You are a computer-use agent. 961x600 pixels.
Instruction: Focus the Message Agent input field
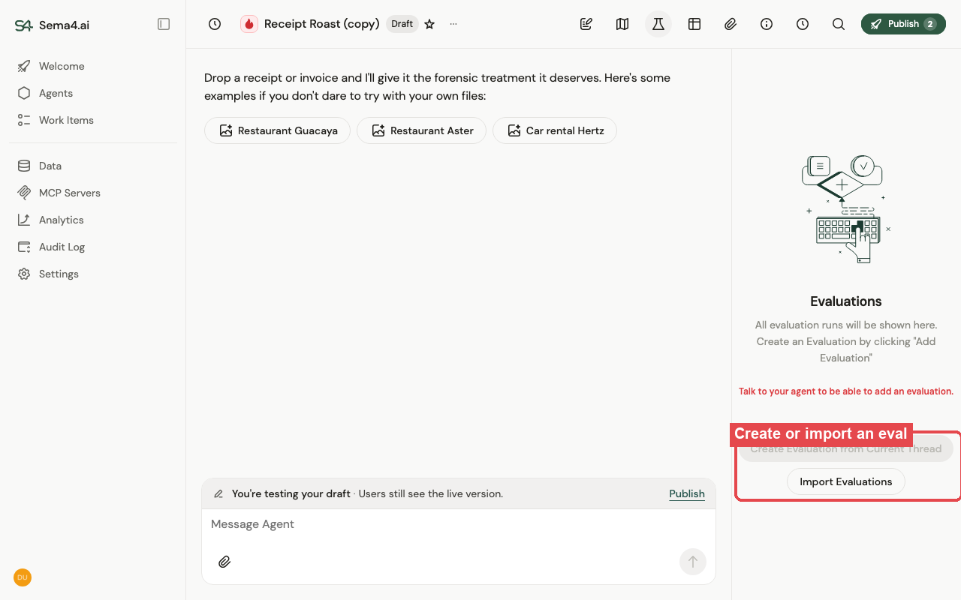459,524
